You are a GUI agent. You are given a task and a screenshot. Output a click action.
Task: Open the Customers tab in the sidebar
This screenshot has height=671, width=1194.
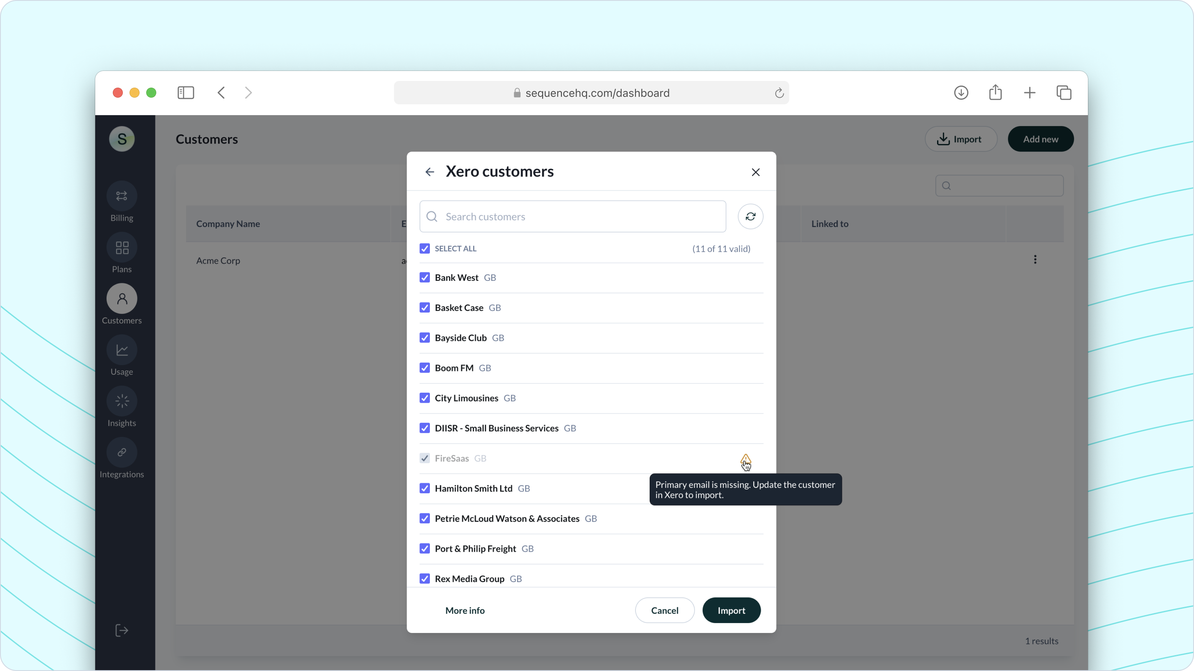pyautogui.click(x=122, y=299)
